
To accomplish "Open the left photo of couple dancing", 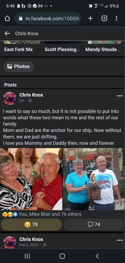I will tap(31, 179).
